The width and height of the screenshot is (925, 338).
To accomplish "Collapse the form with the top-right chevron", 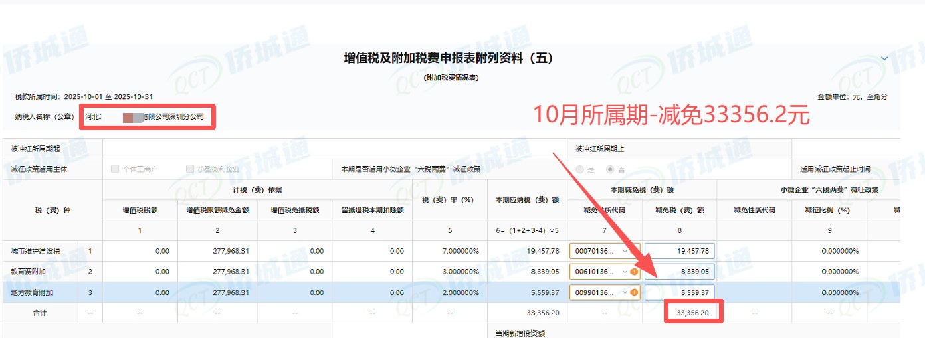I will tap(884, 58).
